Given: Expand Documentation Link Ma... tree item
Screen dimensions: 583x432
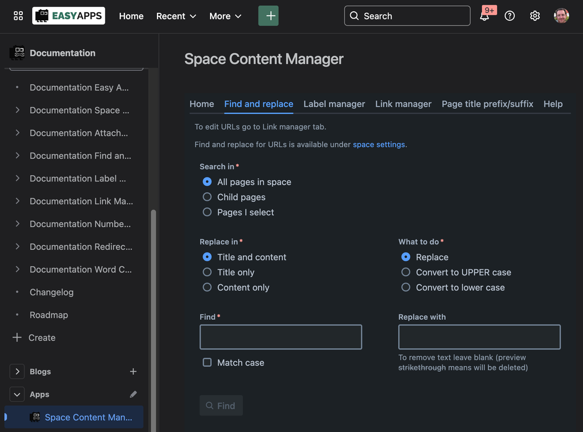Looking at the screenshot, I should tap(18, 201).
